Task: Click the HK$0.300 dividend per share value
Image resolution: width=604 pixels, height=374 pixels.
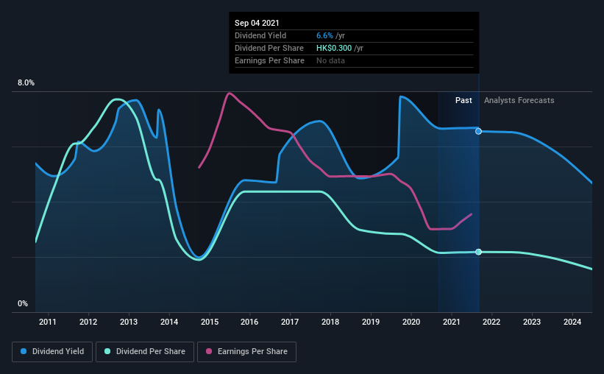Action: coord(334,48)
